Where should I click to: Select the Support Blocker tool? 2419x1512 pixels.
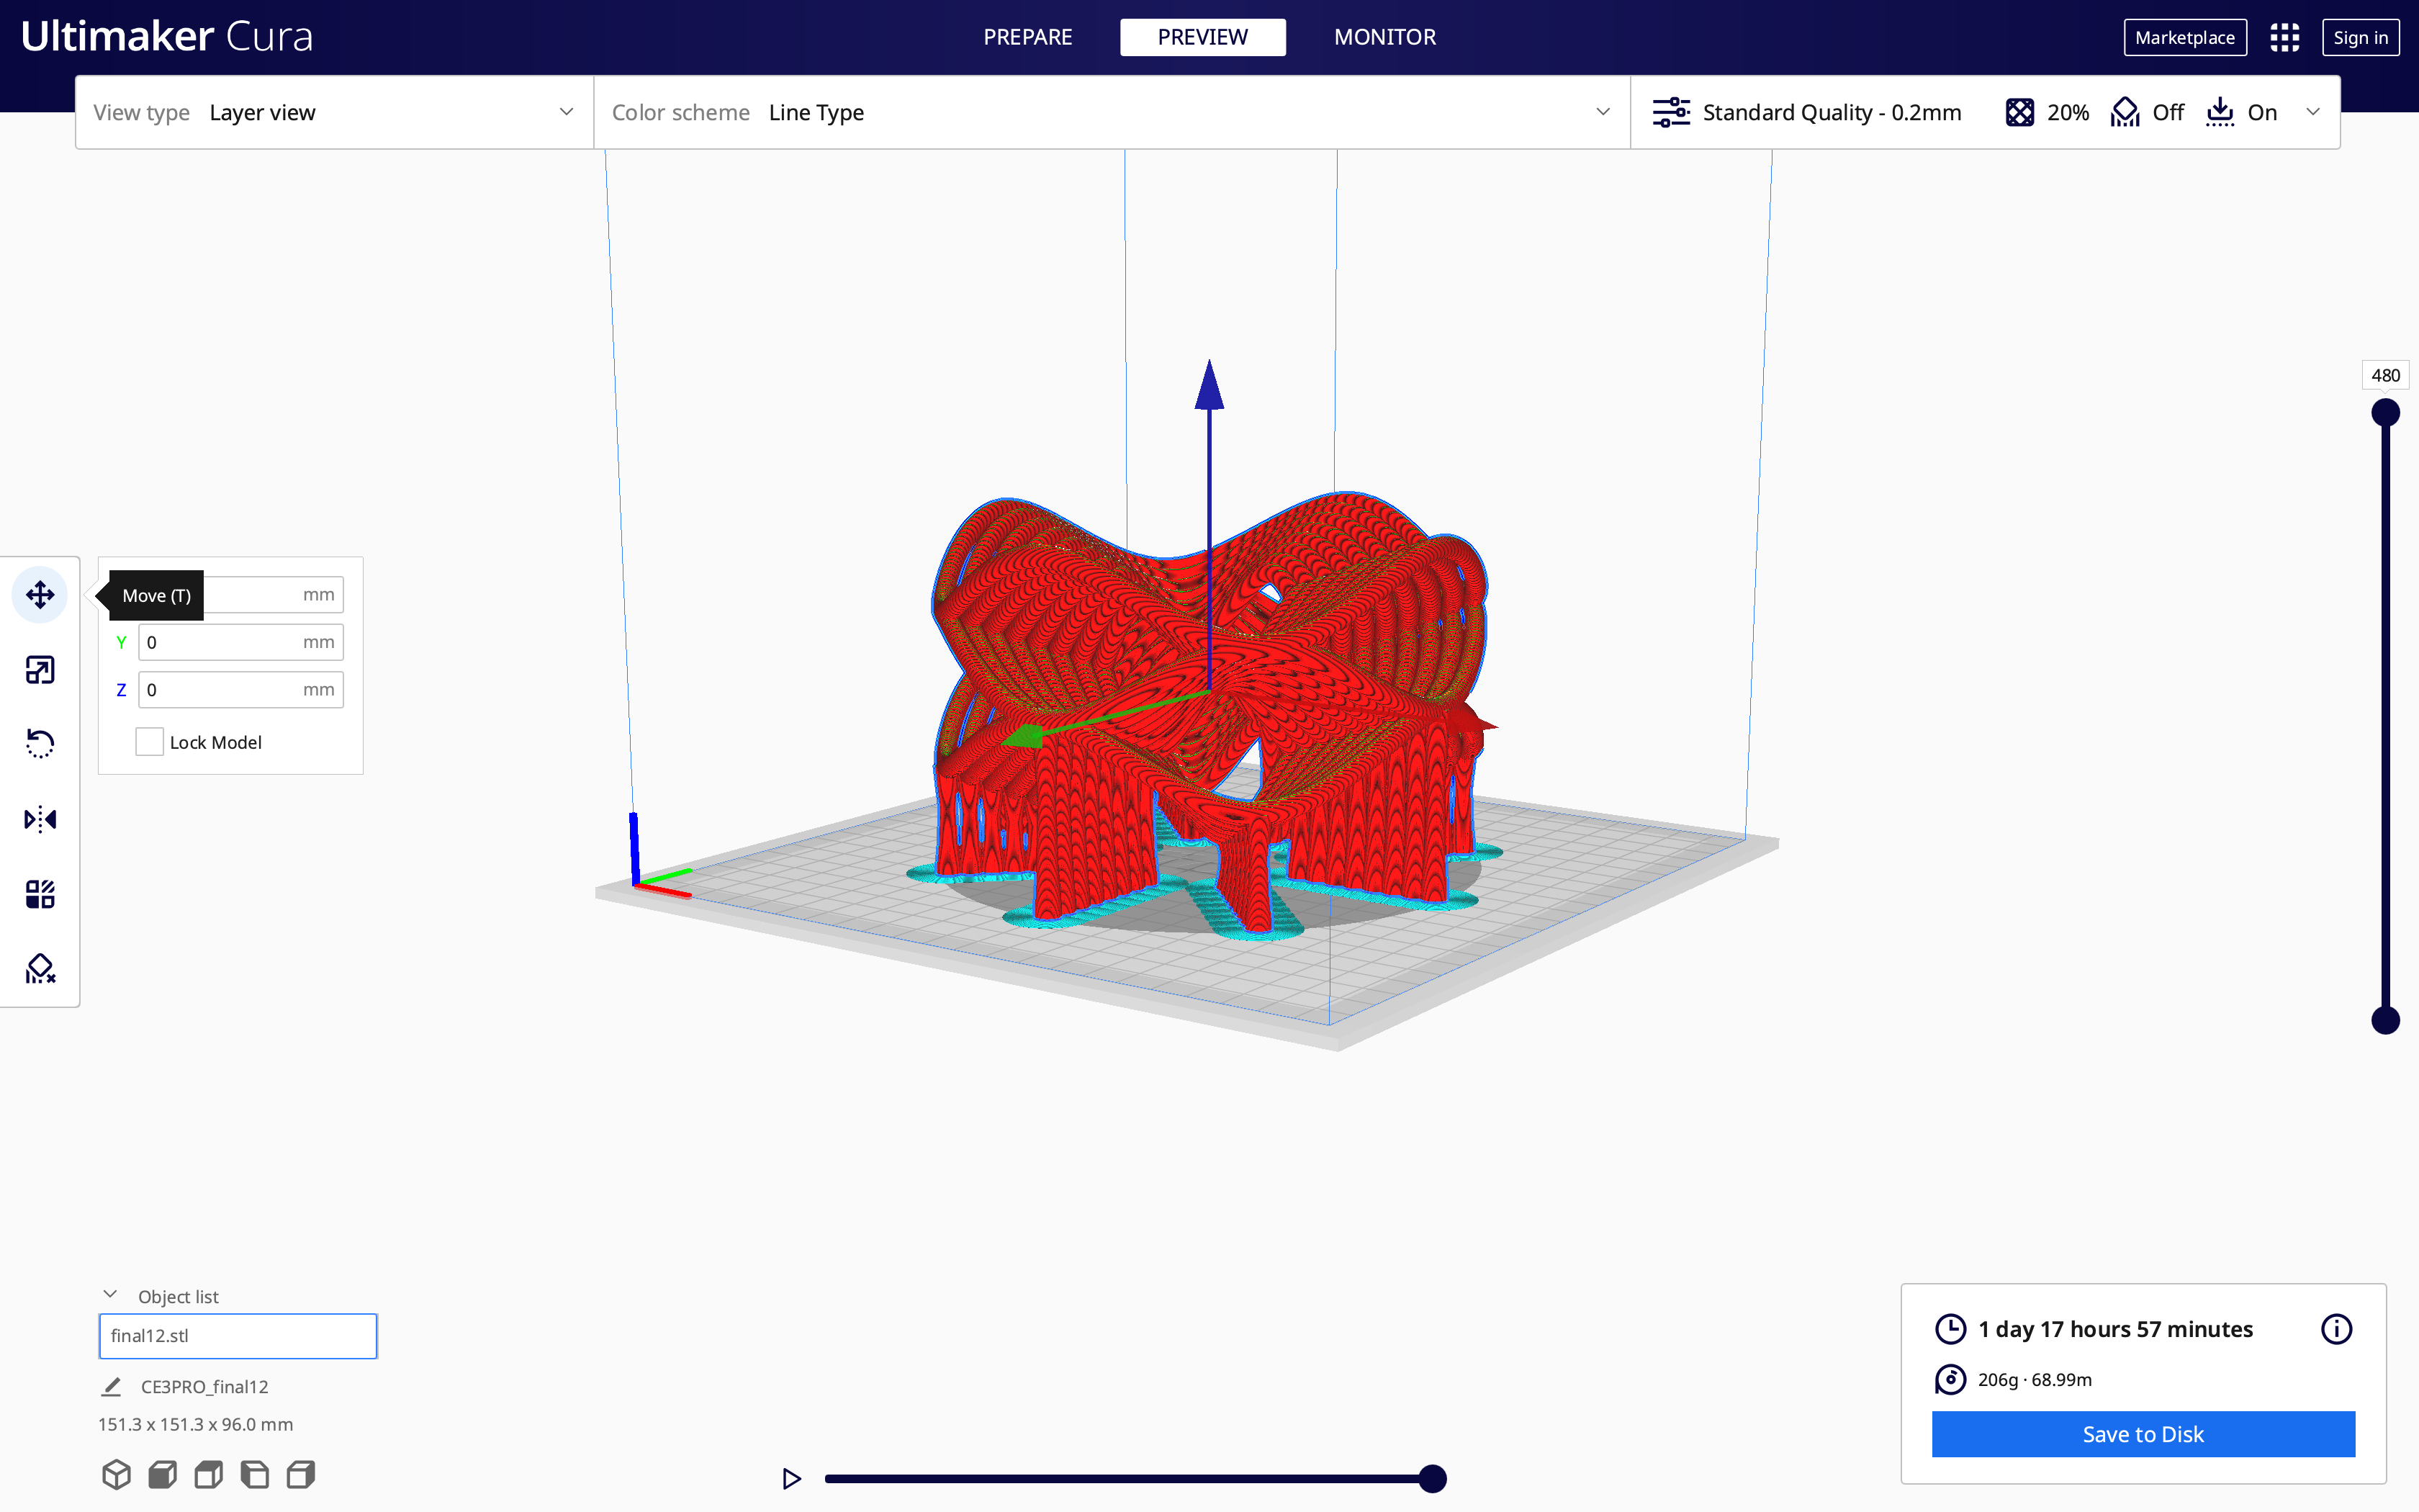[40, 968]
